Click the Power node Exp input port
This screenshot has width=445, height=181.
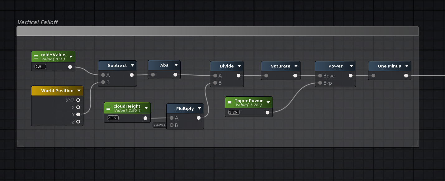pos(320,83)
